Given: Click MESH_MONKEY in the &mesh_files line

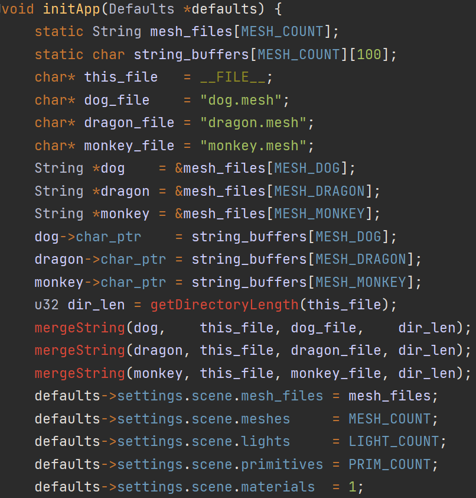Looking at the screenshot, I should pyautogui.click(x=319, y=214).
